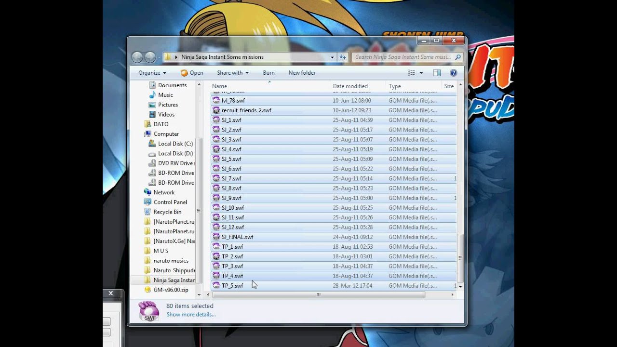Open the Show more details link
Viewport: 617px width, 347px height.
pos(191,315)
